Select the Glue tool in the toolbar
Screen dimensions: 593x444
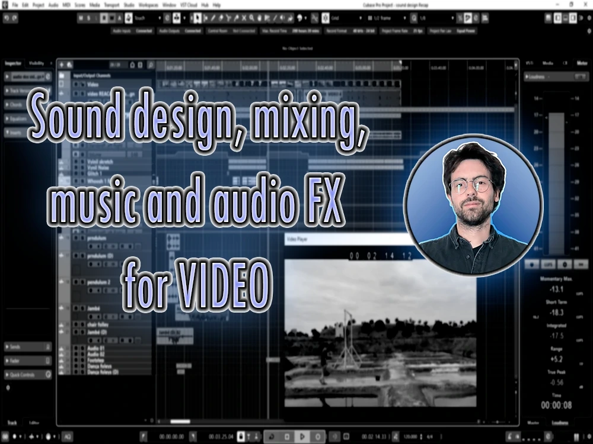click(236, 19)
